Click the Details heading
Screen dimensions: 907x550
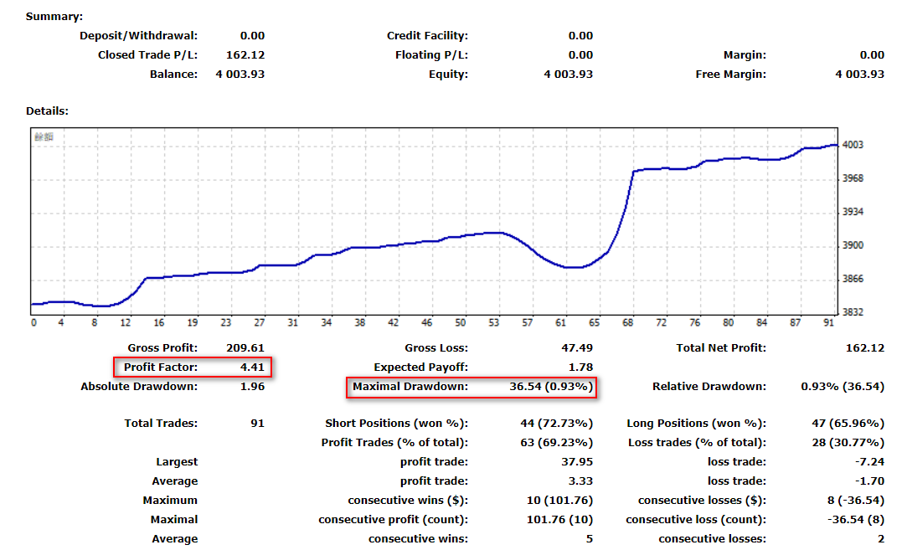[x=47, y=111]
